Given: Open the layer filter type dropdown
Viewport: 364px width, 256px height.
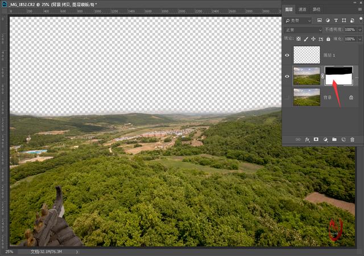Looking at the screenshot, I should point(298,20).
